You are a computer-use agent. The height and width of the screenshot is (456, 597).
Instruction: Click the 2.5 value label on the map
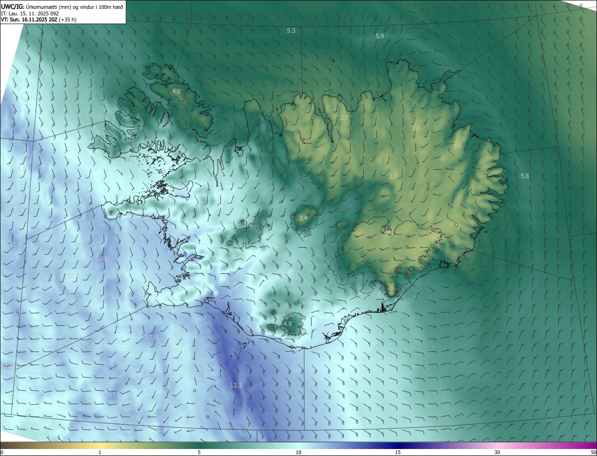point(457,146)
